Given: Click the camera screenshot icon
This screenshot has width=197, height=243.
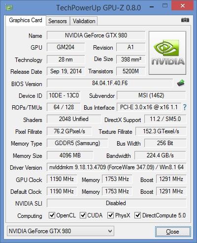Looking at the screenshot, I should pos(185,20).
